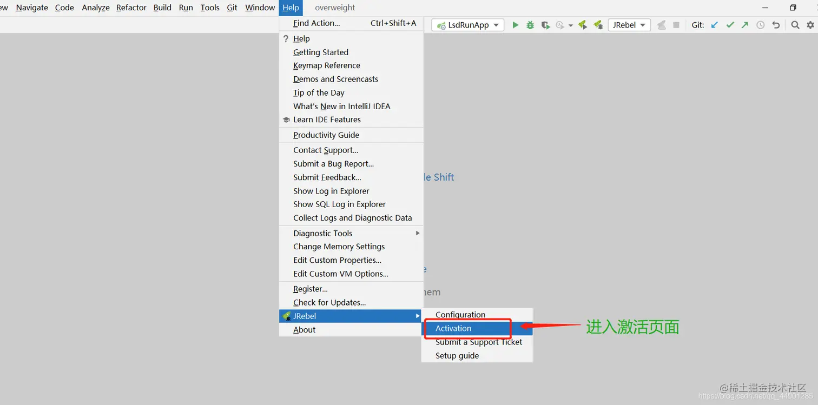This screenshot has width=818, height=405.
Task: Open Keymap Reference
Action: (x=351, y=65)
